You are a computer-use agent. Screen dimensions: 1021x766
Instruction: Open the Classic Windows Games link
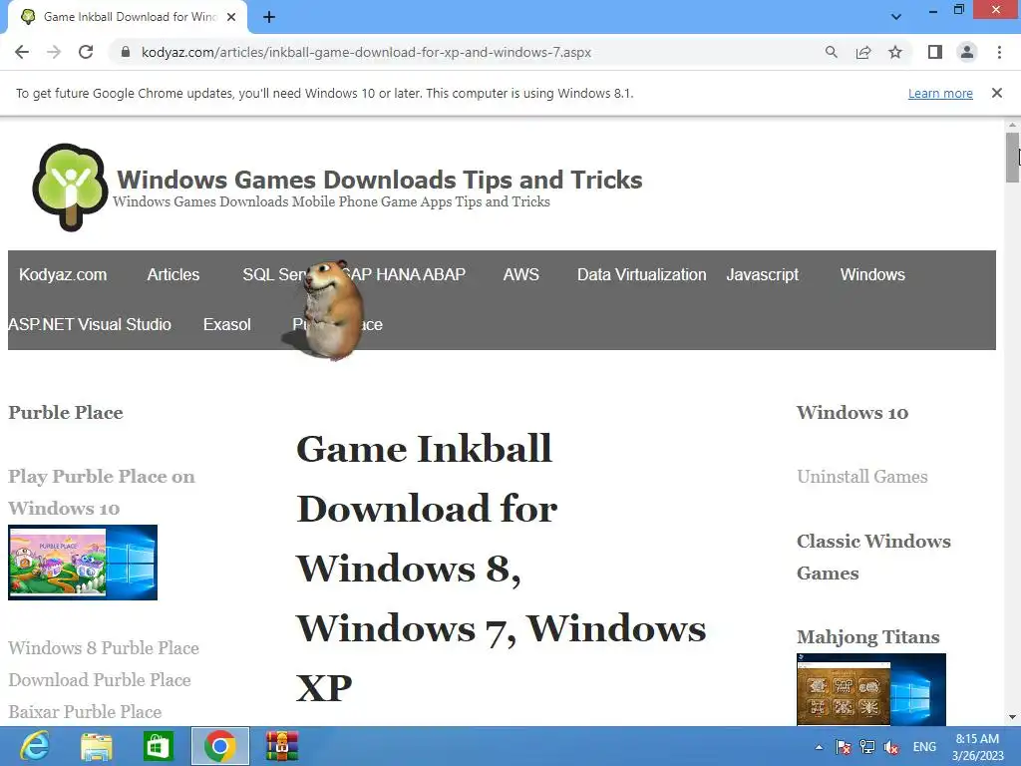point(873,557)
